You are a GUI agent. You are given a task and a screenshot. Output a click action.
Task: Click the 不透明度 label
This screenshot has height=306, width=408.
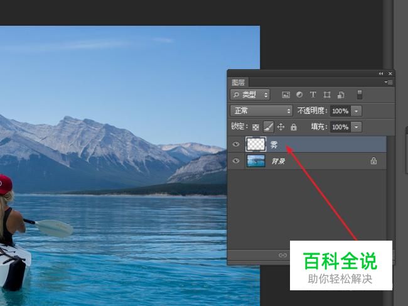[312, 111]
